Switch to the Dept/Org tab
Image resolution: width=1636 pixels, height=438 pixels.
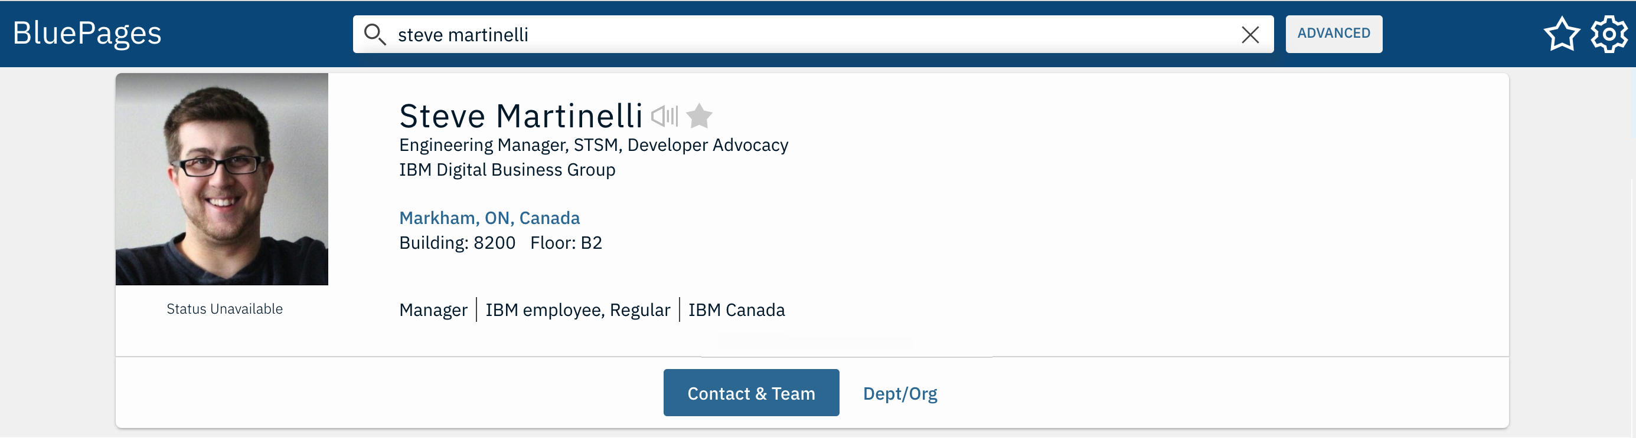pyautogui.click(x=899, y=394)
